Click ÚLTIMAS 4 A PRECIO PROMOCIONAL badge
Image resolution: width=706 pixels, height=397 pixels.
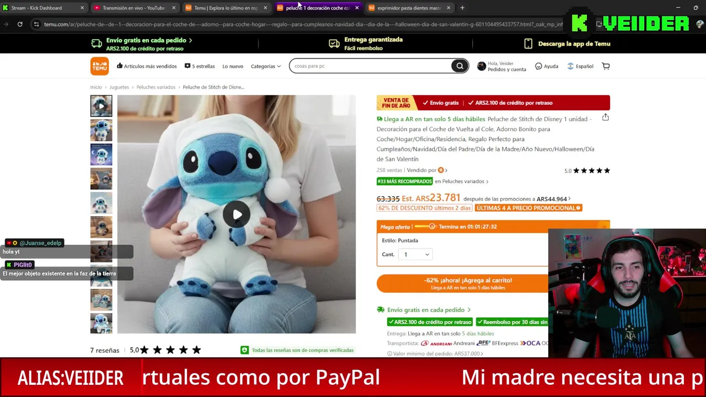click(x=528, y=208)
